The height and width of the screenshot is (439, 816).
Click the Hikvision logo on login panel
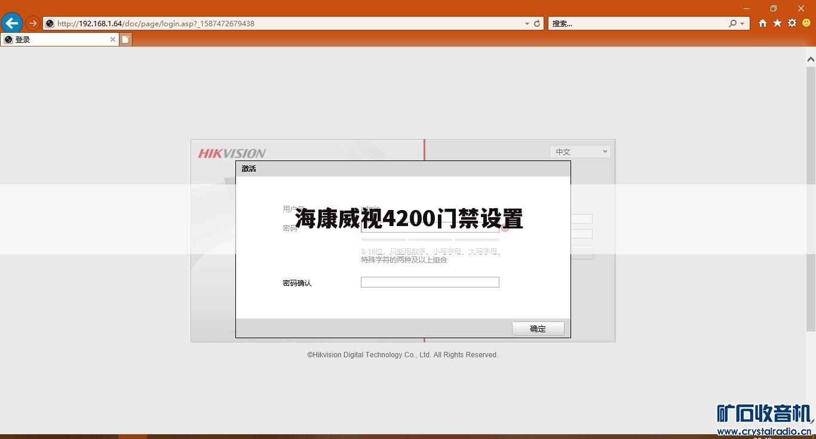pyautogui.click(x=232, y=153)
